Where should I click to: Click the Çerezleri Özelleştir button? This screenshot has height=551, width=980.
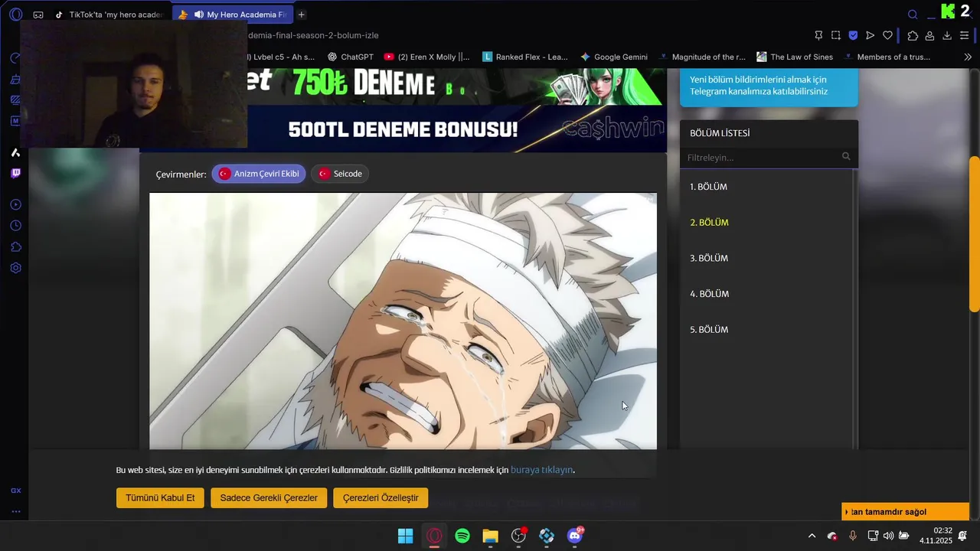(x=381, y=497)
